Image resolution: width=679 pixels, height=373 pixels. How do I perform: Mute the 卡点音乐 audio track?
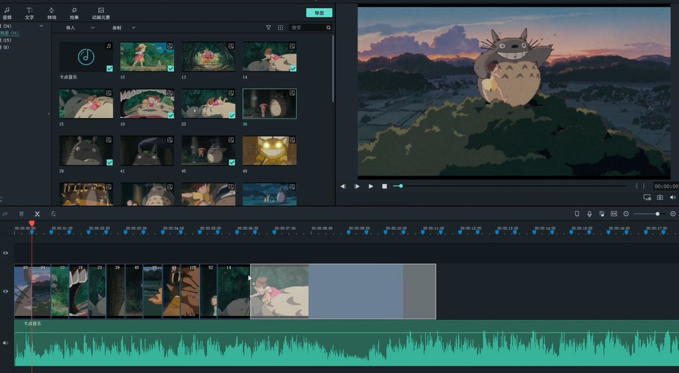(5, 342)
